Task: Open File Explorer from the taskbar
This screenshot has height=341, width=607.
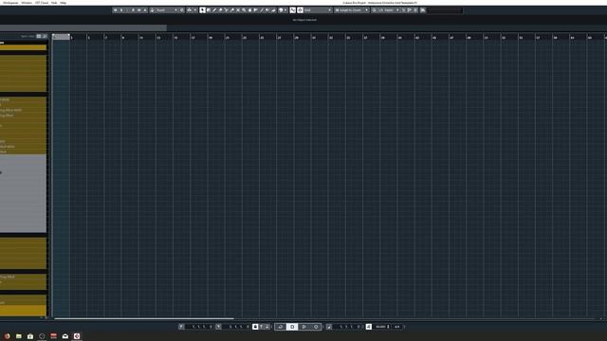Action: click(19, 336)
